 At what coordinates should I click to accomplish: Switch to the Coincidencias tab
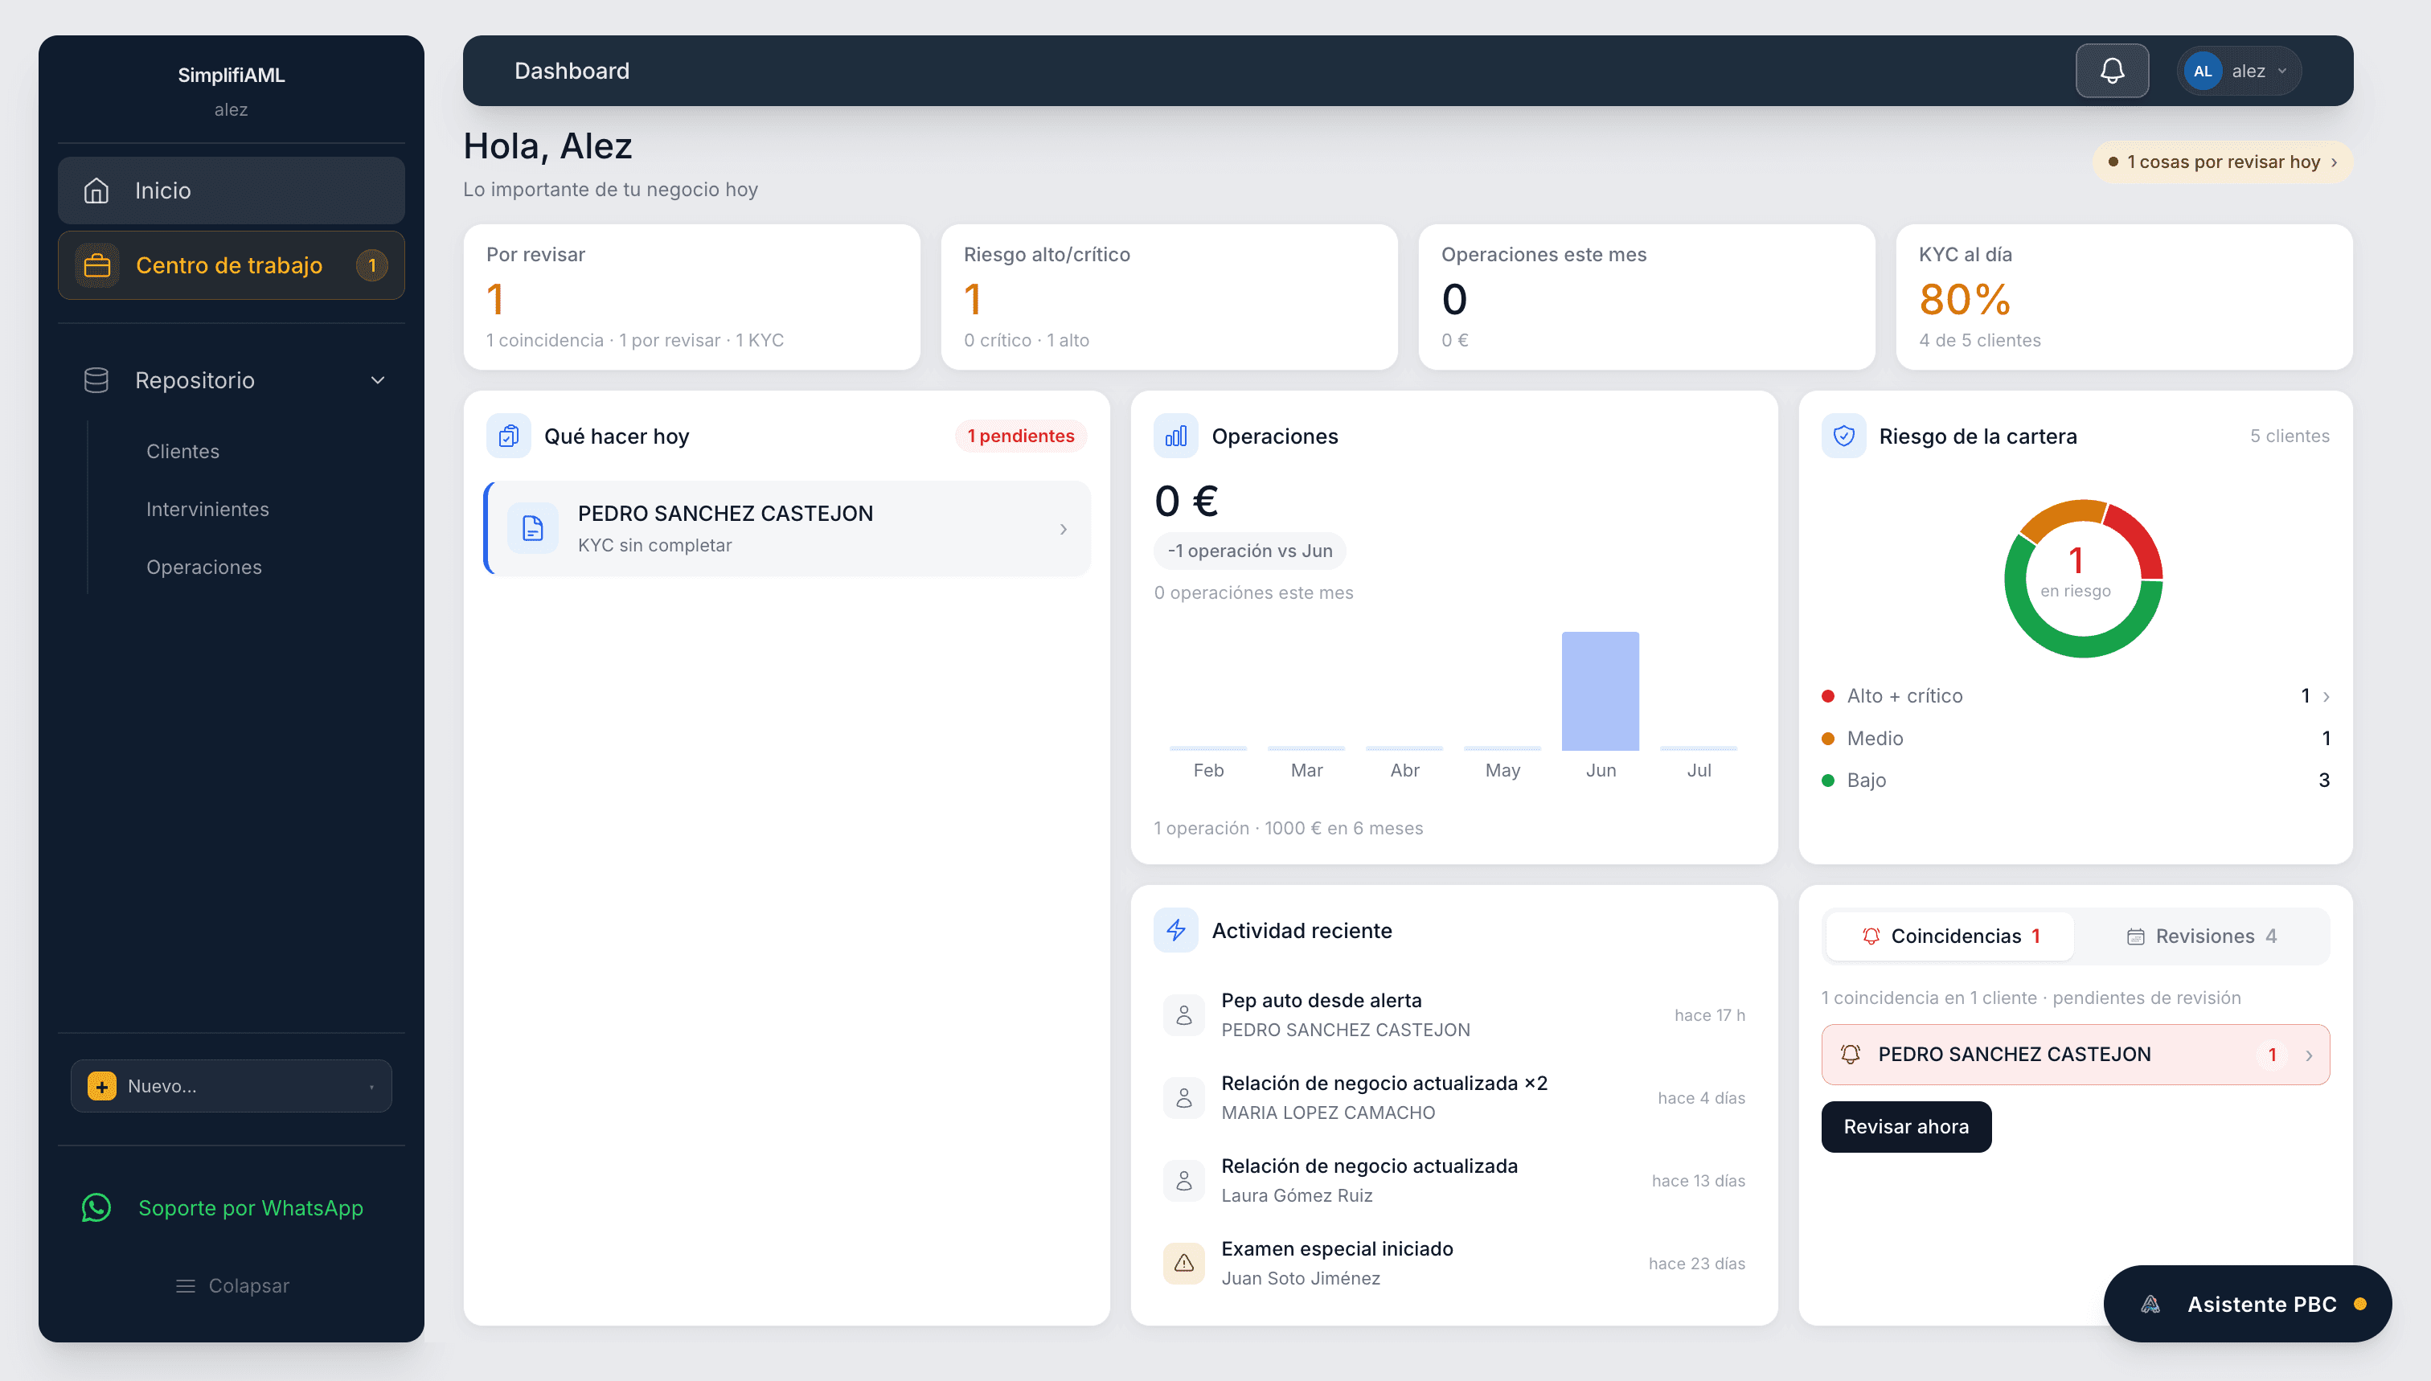(x=1950, y=936)
